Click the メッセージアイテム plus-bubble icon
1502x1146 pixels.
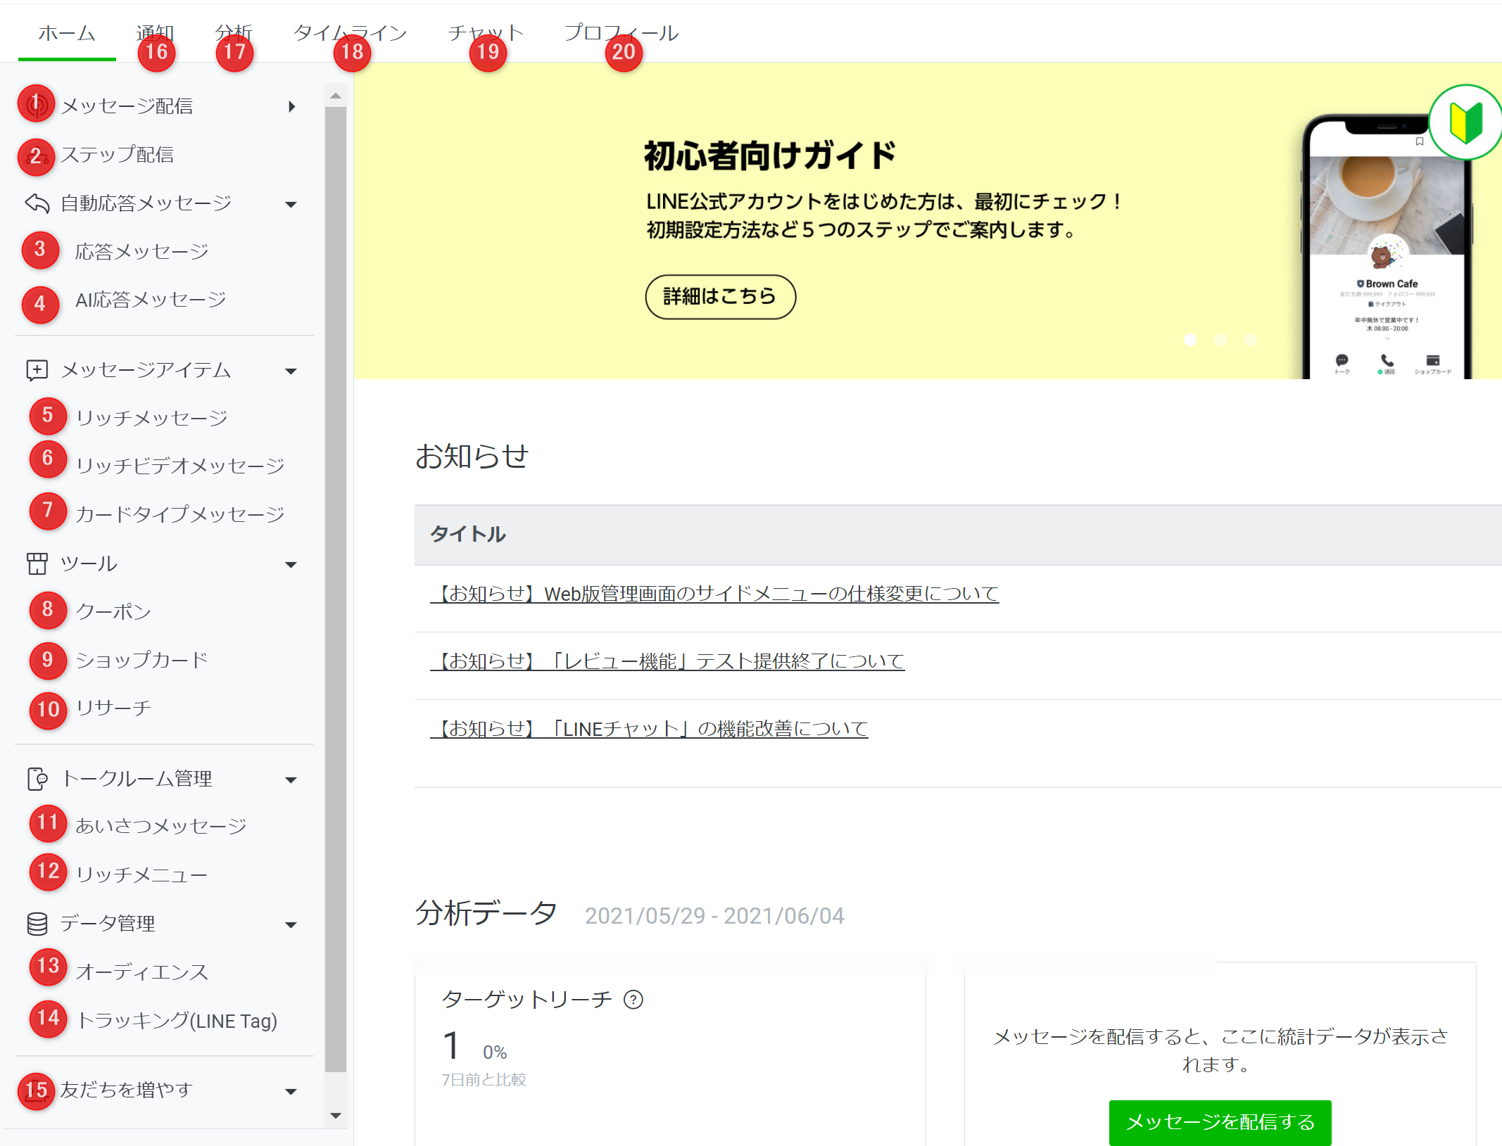tap(37, 370)
